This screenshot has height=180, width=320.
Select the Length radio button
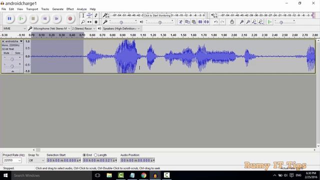(95, 155)
